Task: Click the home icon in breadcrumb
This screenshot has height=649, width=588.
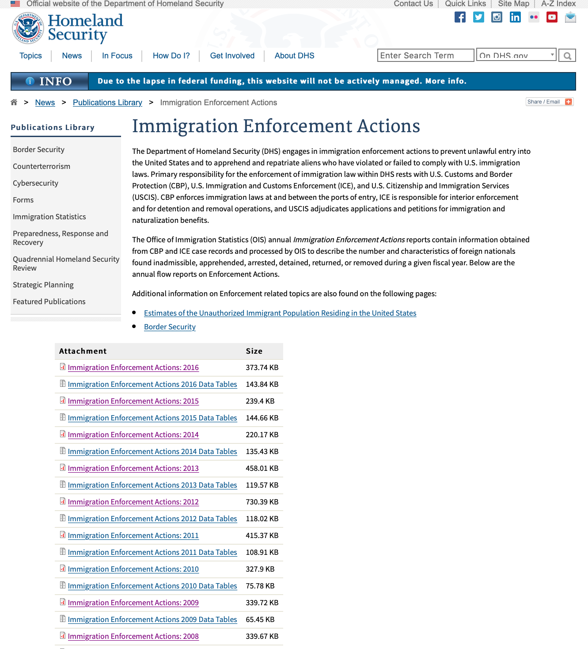Action: point(14,103)
